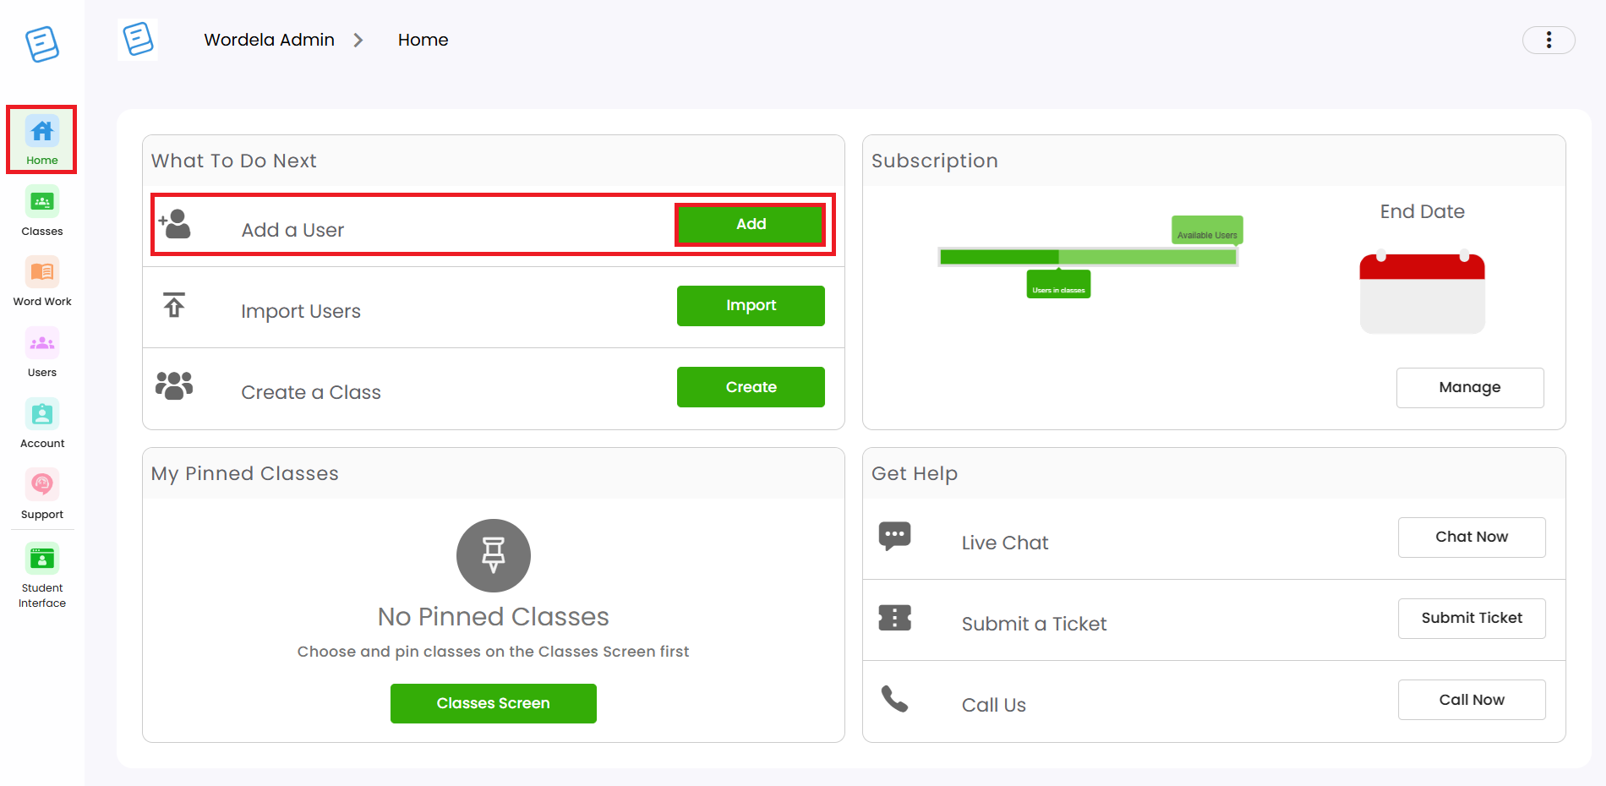This screenshot has height=786, width=1606.
Task: Click the Import users button
Action: [751, 305]
